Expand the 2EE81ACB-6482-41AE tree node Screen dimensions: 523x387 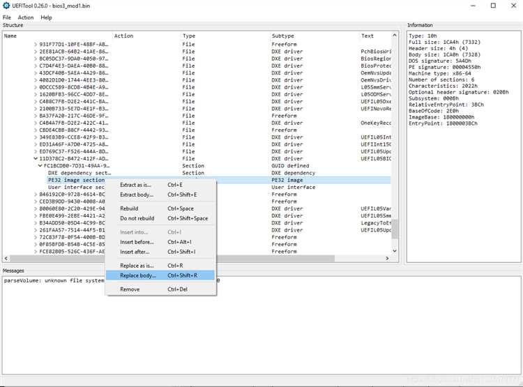36,52
